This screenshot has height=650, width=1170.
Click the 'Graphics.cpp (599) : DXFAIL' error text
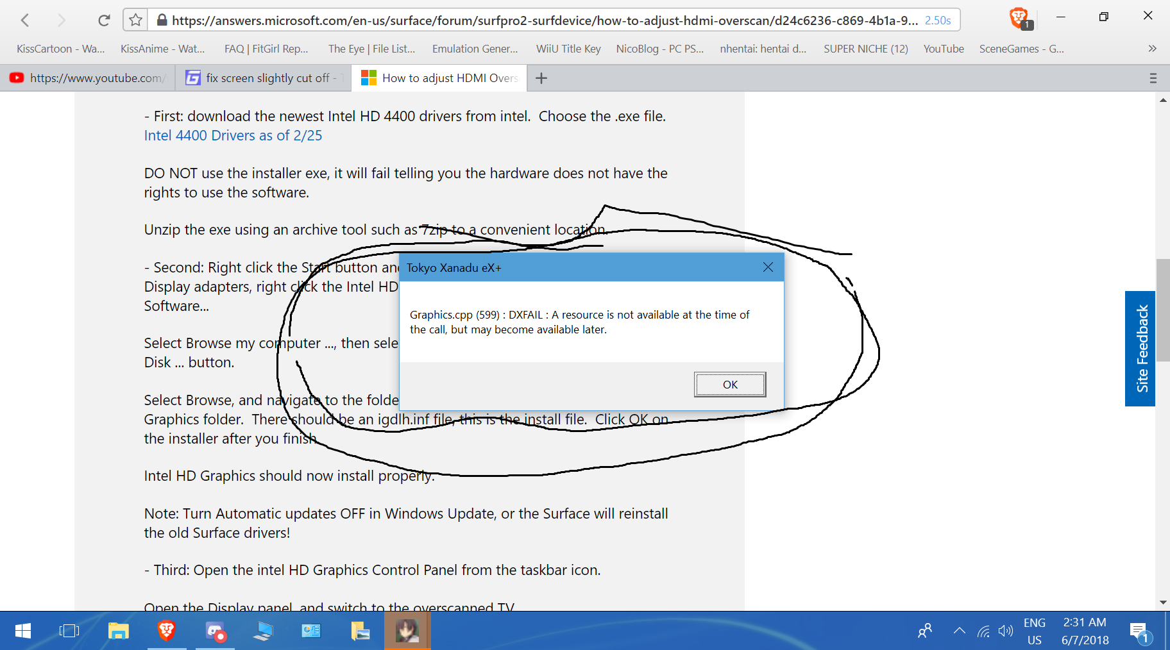pyautogui.click(x=579, y=322)
